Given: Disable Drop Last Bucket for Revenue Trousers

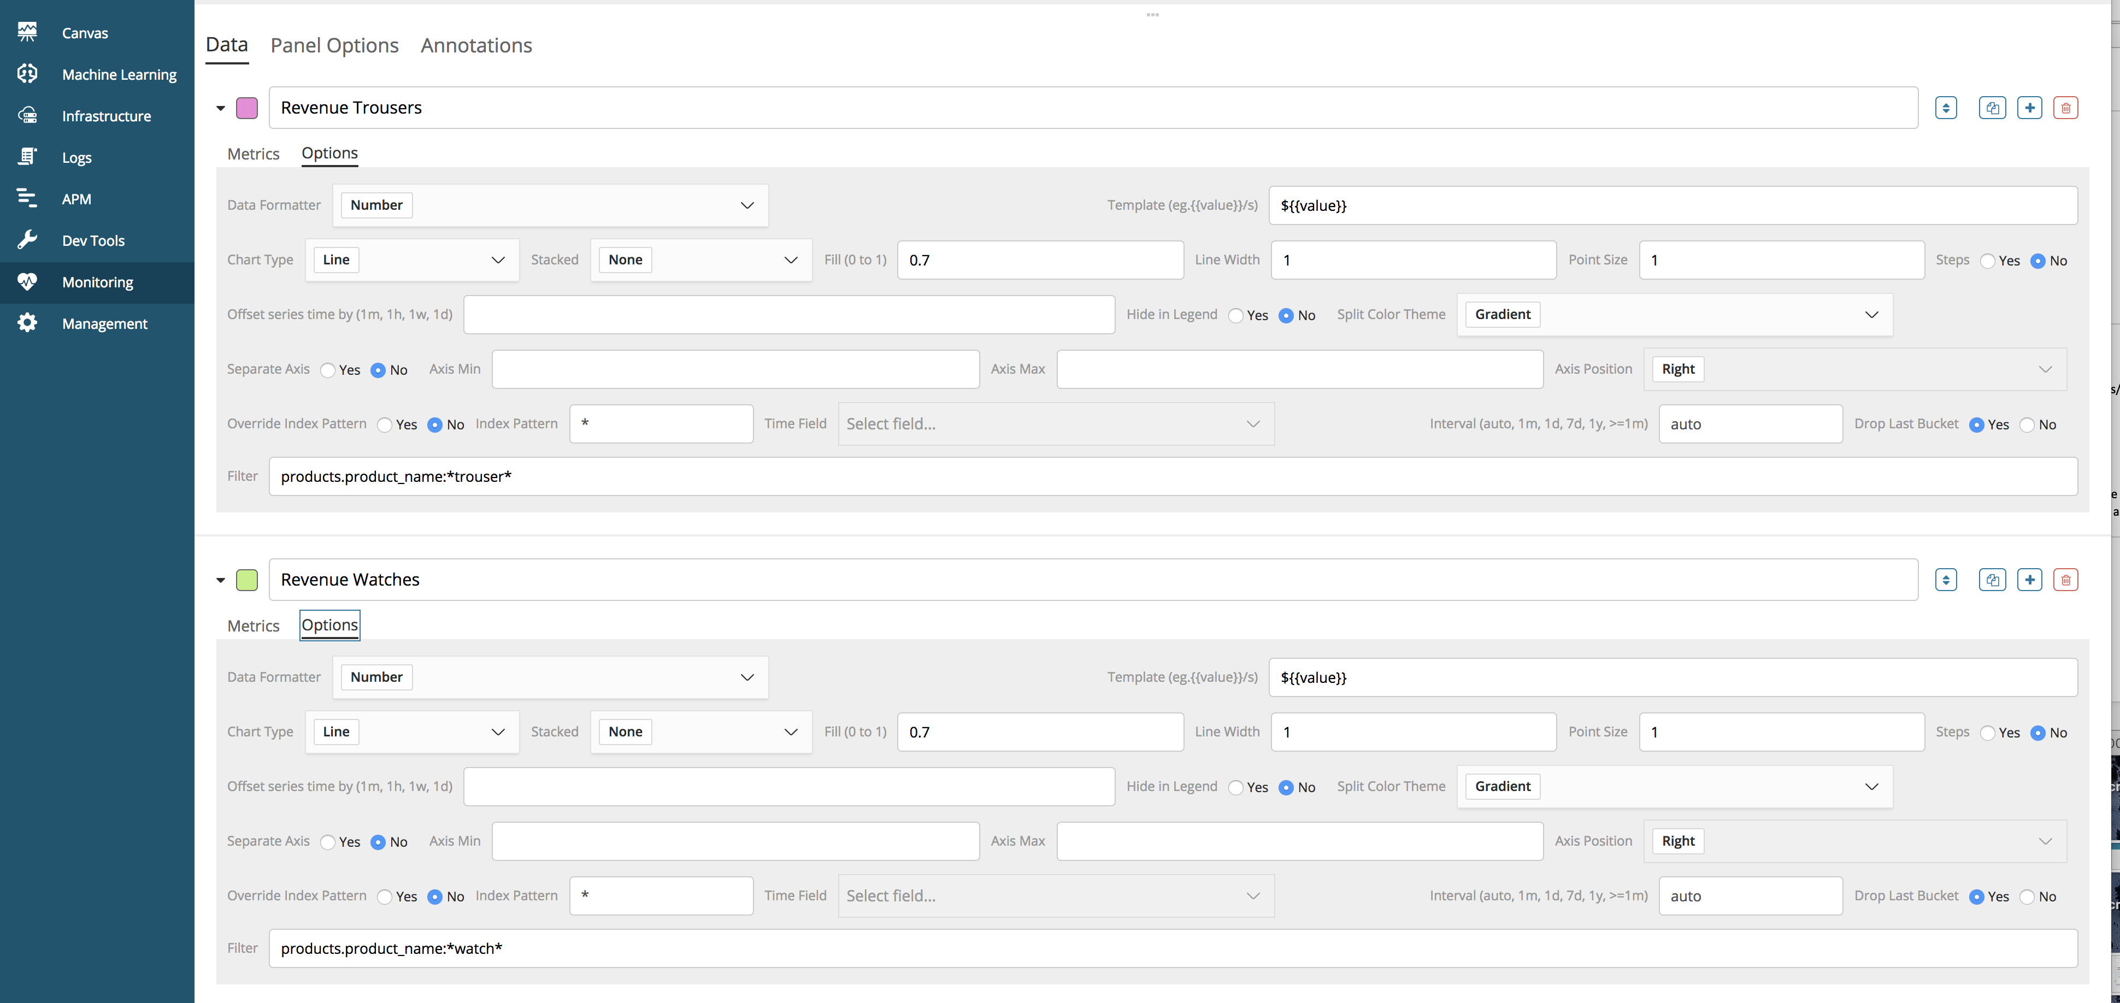Looking at the screenshot, I should (x=2027, y=424).
